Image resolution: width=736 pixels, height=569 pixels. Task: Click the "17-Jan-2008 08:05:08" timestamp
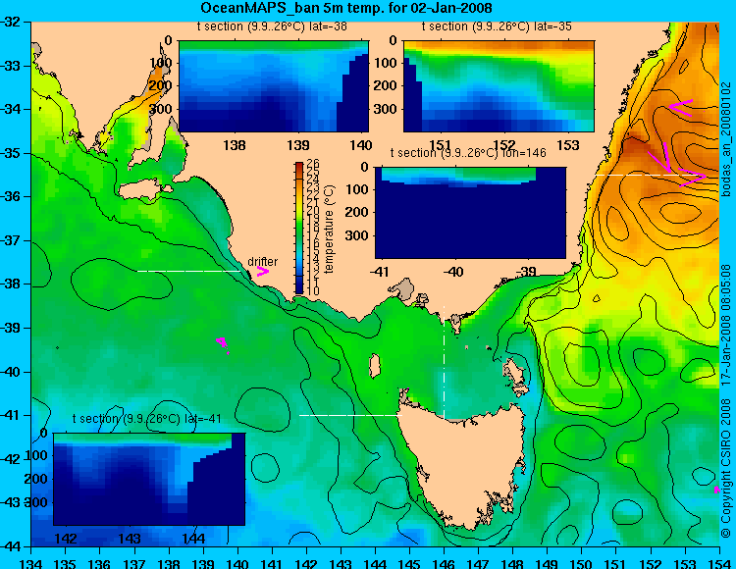(727, 326)
